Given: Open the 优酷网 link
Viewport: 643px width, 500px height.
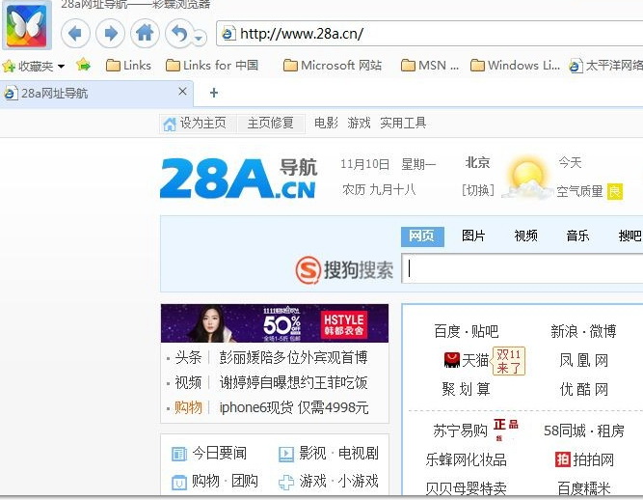Looking at the screenshot, I should [584, 389].
